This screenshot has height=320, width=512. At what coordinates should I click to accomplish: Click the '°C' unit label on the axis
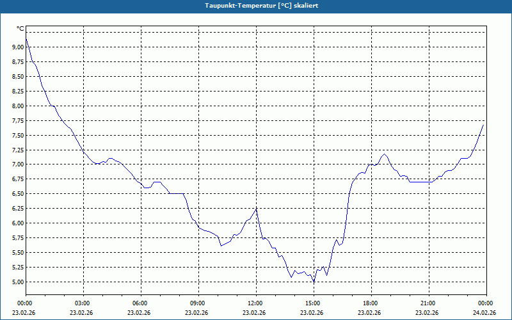point(20,29)
